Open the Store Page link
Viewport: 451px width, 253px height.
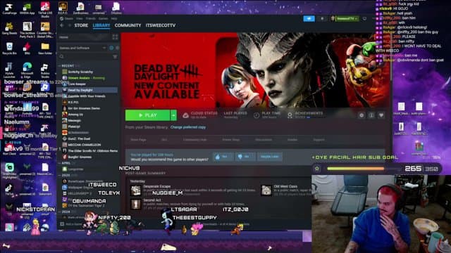[x=138, y=140]
